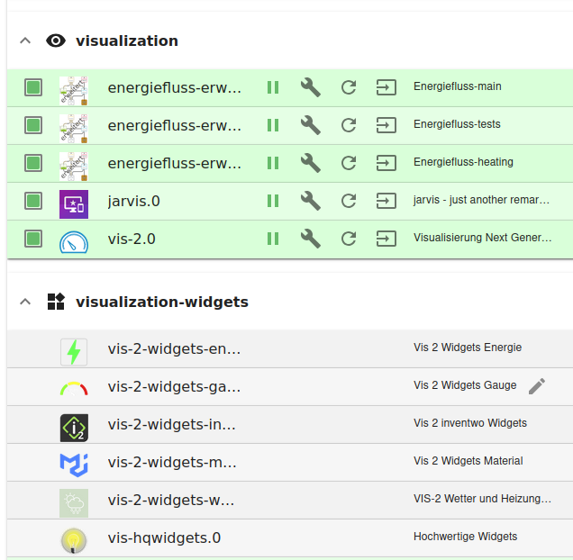Edit the Vis 2 Widgets Gauge entry
Screen dimensions: 573x560
coord(537,386)
